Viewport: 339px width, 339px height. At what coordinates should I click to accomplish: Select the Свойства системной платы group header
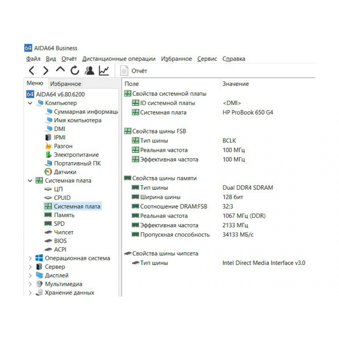[165, 94]
